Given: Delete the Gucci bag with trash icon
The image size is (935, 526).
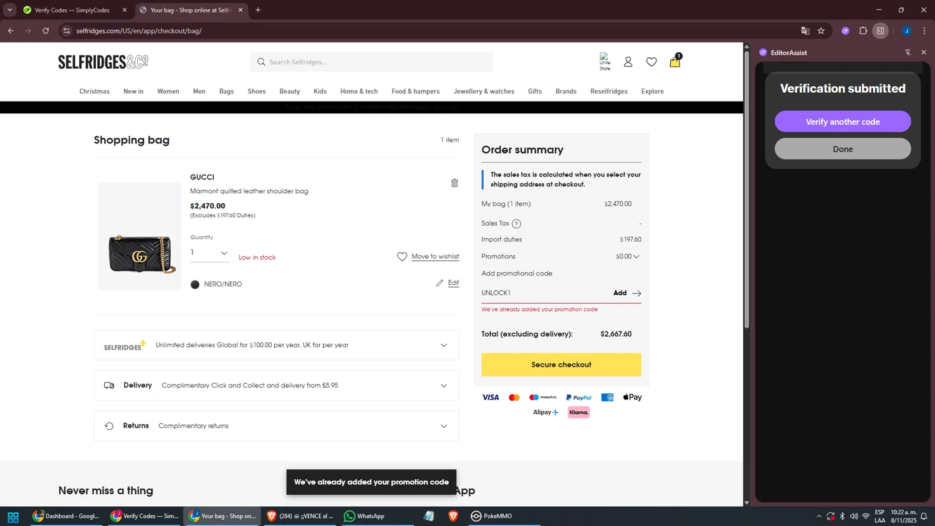Looking at the screenshot, I should [x=454, y=183].
